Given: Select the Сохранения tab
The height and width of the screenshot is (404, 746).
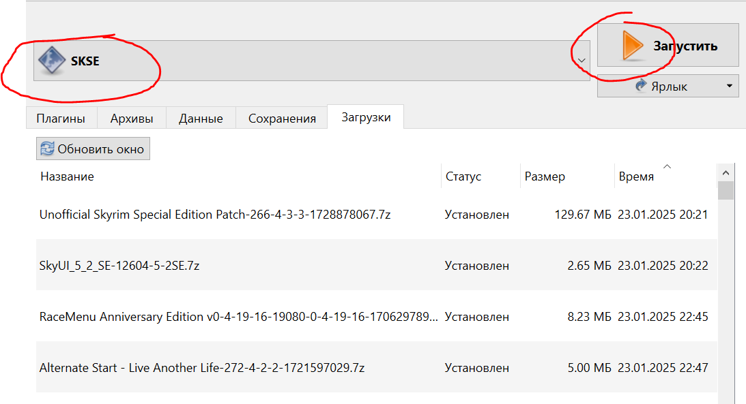Looking at the screenshot, I should [x=282, y=118].
